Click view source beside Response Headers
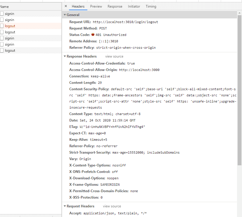This screenshot has height=217, width=242. coord(114,56)
